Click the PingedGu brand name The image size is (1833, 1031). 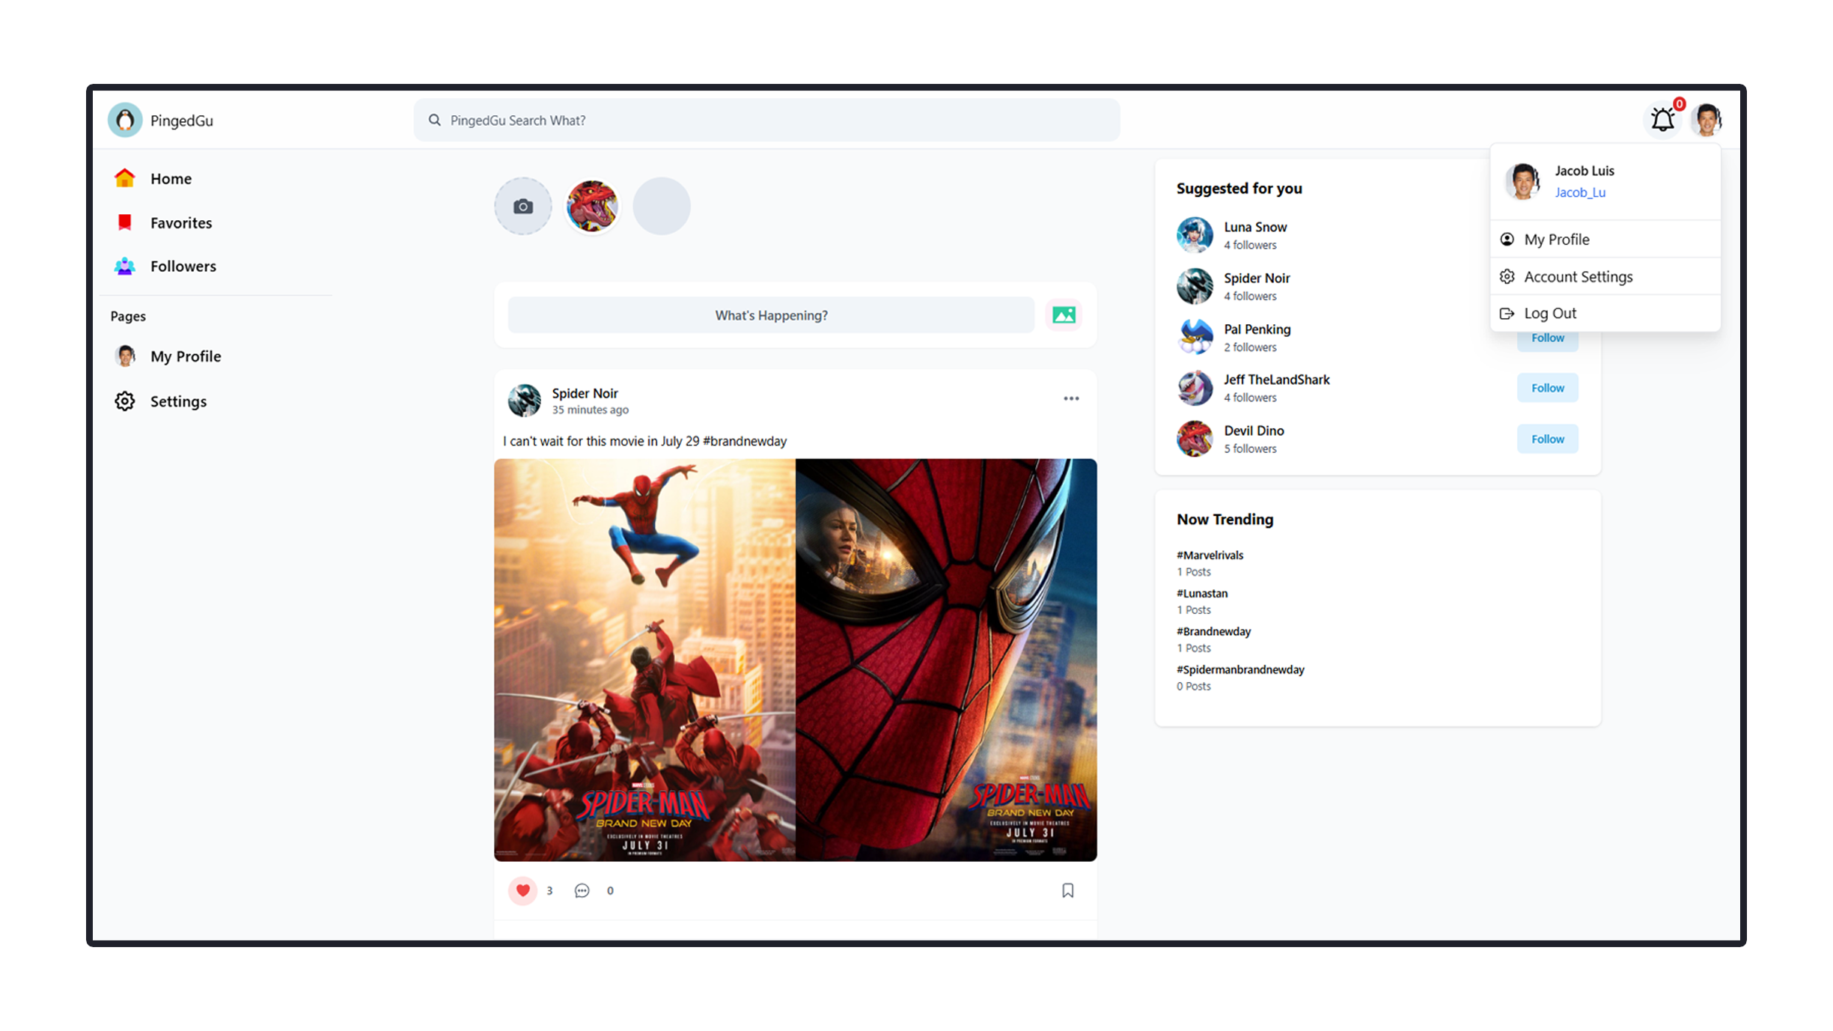[x=181, y=121]
